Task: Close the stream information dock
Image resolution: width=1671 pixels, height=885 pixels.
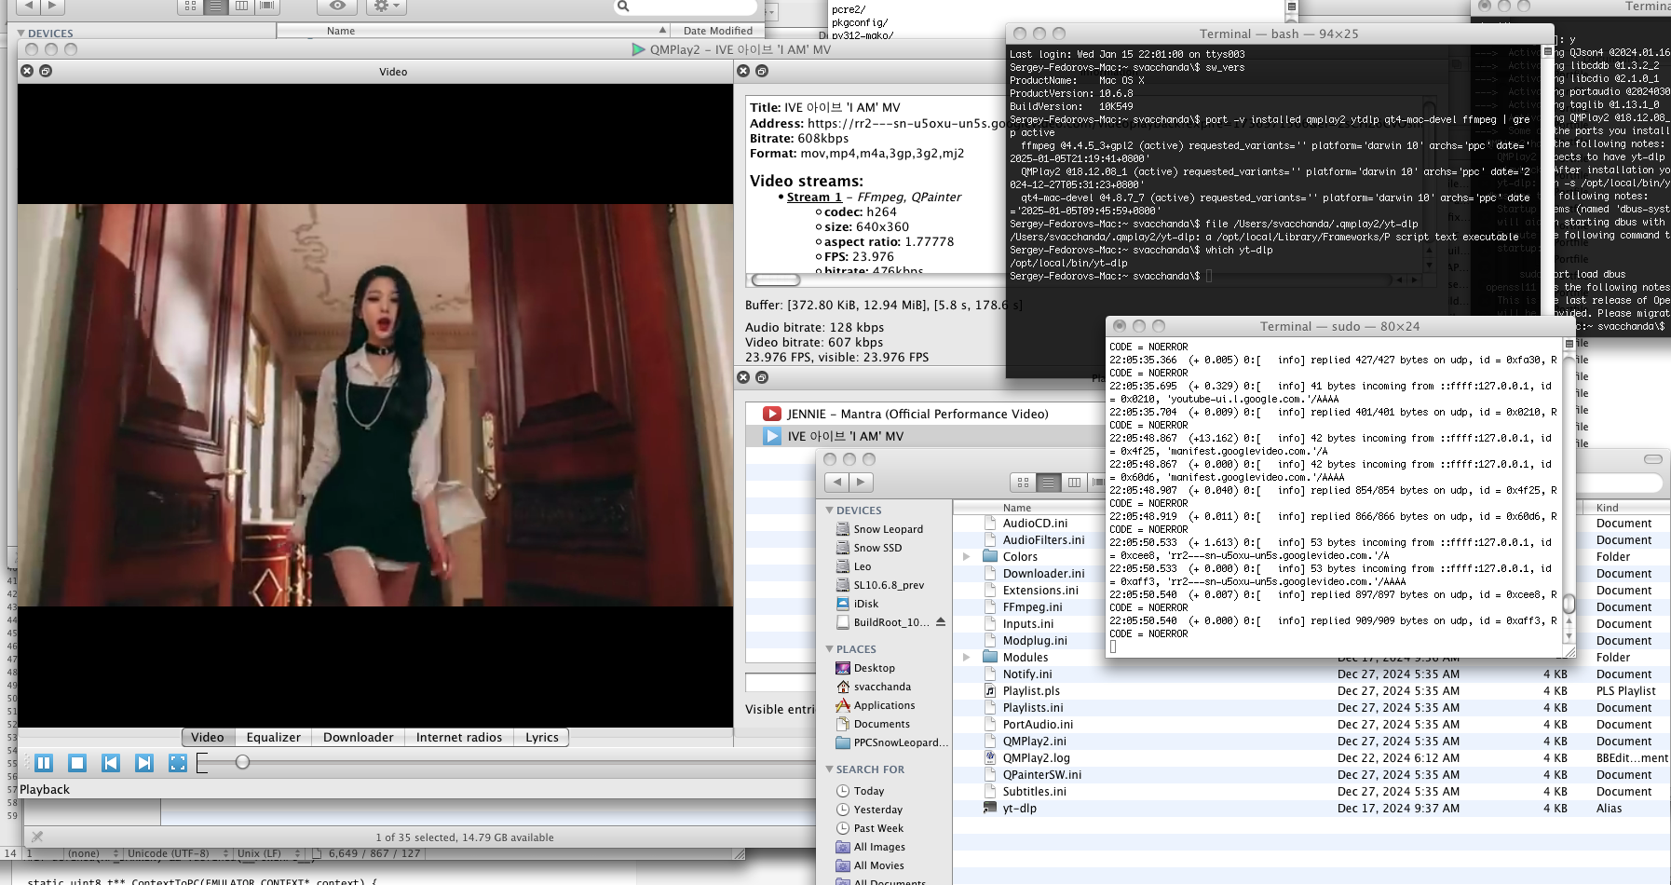Action: coord(743,71)
